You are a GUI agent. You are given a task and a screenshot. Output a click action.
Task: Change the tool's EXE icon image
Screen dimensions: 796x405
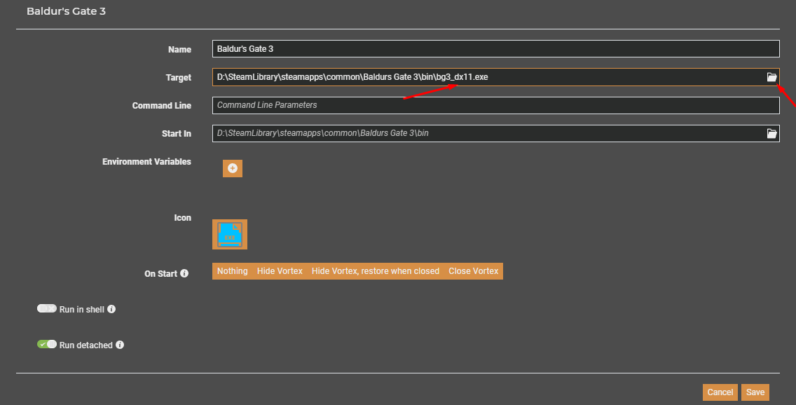click(230, 235)
